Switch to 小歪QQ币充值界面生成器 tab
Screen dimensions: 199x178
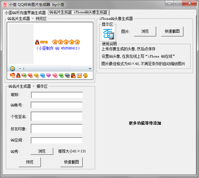click(x=25, y=13)
